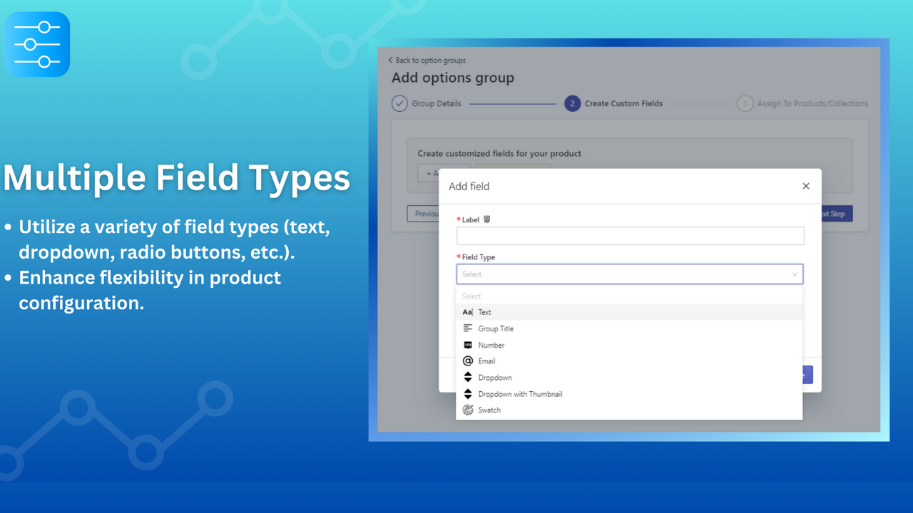Click the greyed Select placeholder in list
This screenshot has width=913, height=513.
471,296
